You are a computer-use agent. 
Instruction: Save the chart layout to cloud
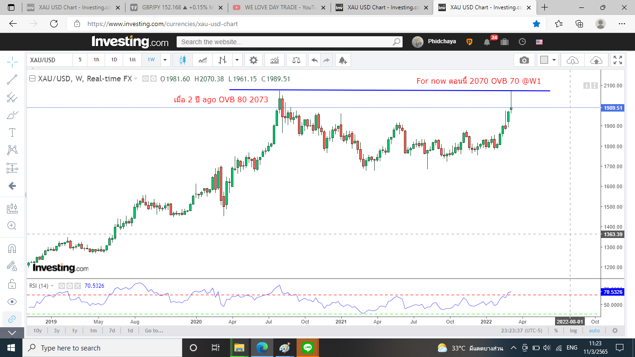tap(595, 60)
